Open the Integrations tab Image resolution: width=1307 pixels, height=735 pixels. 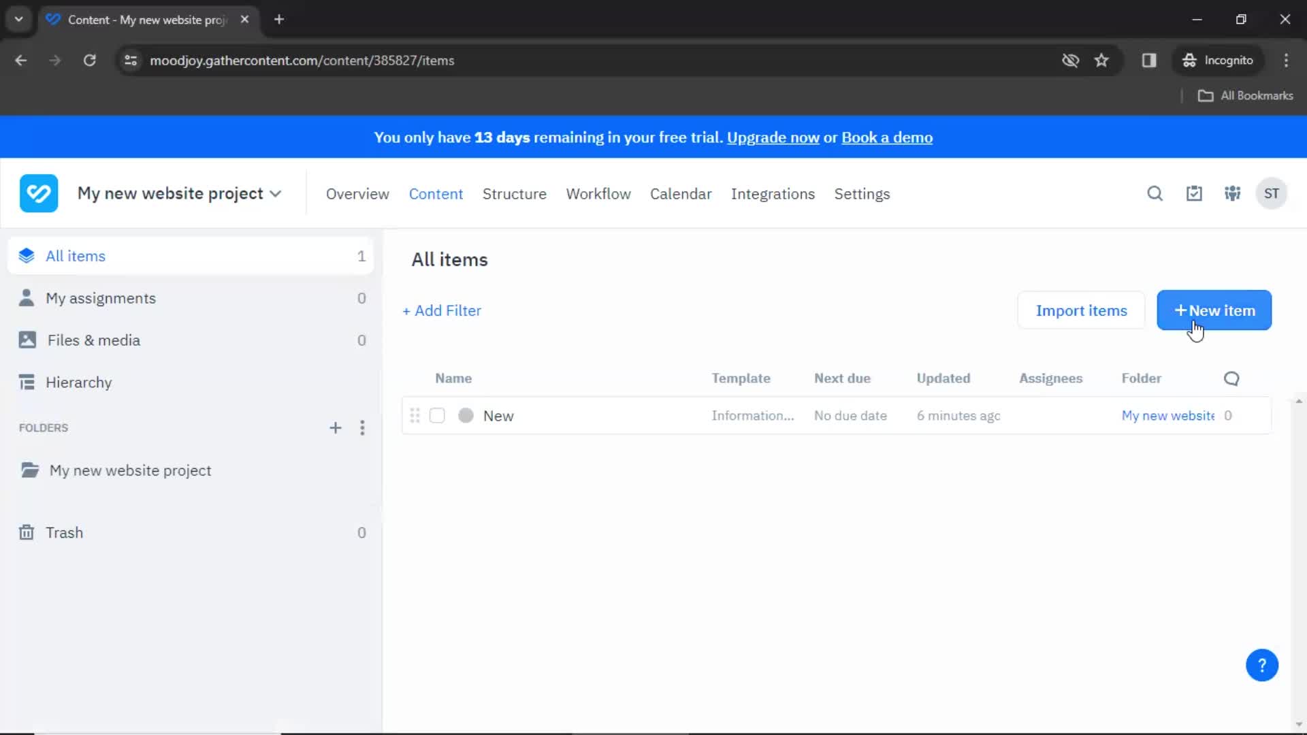click(x=773, y=194)
